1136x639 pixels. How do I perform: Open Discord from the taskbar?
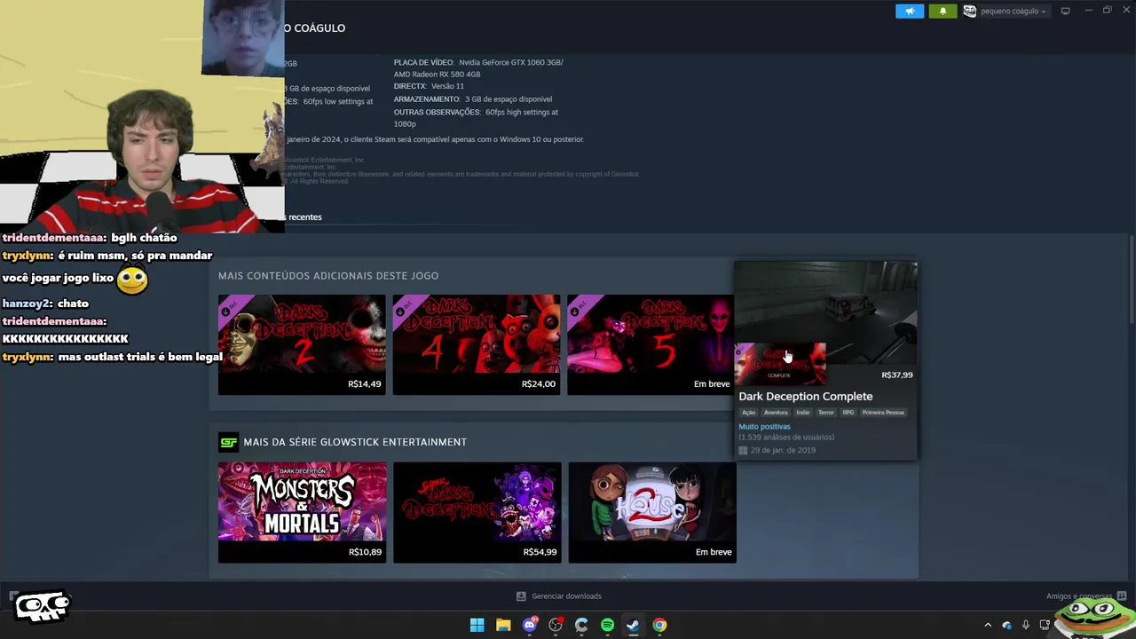point(530,625)
